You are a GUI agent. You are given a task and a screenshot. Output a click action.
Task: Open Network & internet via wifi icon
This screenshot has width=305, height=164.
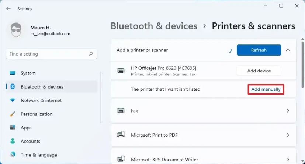(13, 100)
